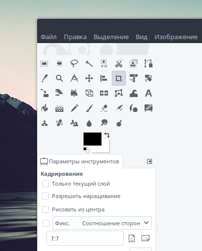202x251 pixels.
Task: Select the Clone stamp tool
Action: click(45, 123)
